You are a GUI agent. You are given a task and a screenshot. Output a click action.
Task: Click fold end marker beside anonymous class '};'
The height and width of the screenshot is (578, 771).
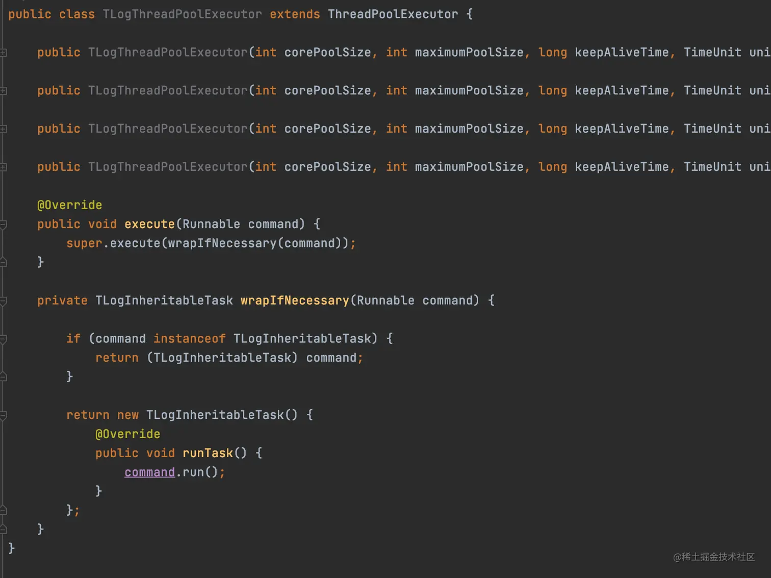[x=3, y=510]
